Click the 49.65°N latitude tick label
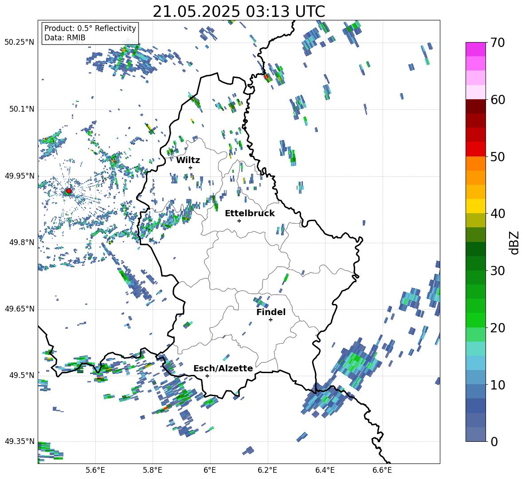Viewport: 525px width, 479px height. point(20,308)
